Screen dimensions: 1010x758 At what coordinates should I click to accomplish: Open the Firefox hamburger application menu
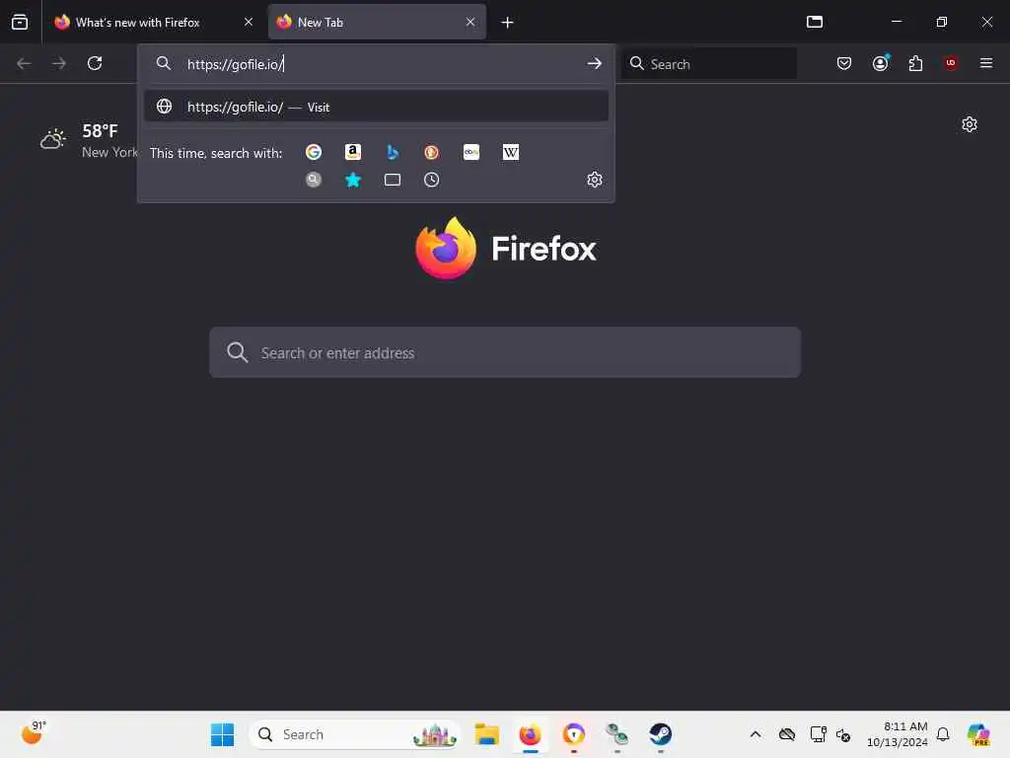(986, 63)
